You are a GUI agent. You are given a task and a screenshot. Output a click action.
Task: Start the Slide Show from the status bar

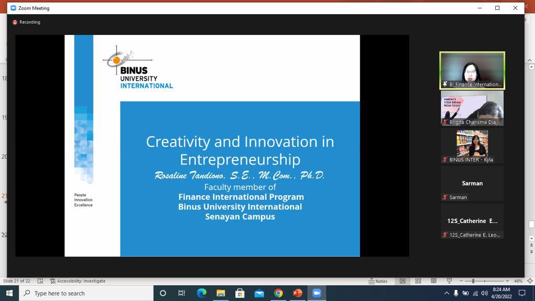(449, 281)
